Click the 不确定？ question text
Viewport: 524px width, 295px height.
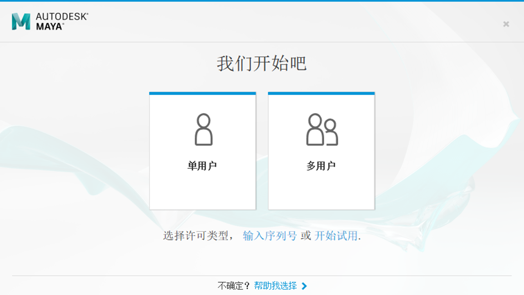coord(234,286)
